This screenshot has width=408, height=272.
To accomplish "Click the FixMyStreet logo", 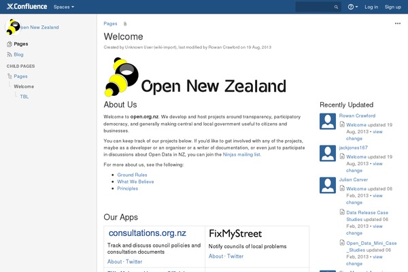I will [235, 233].
